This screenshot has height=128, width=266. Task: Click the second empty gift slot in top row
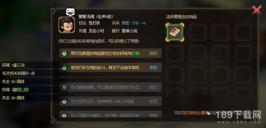tap(198, 32)
